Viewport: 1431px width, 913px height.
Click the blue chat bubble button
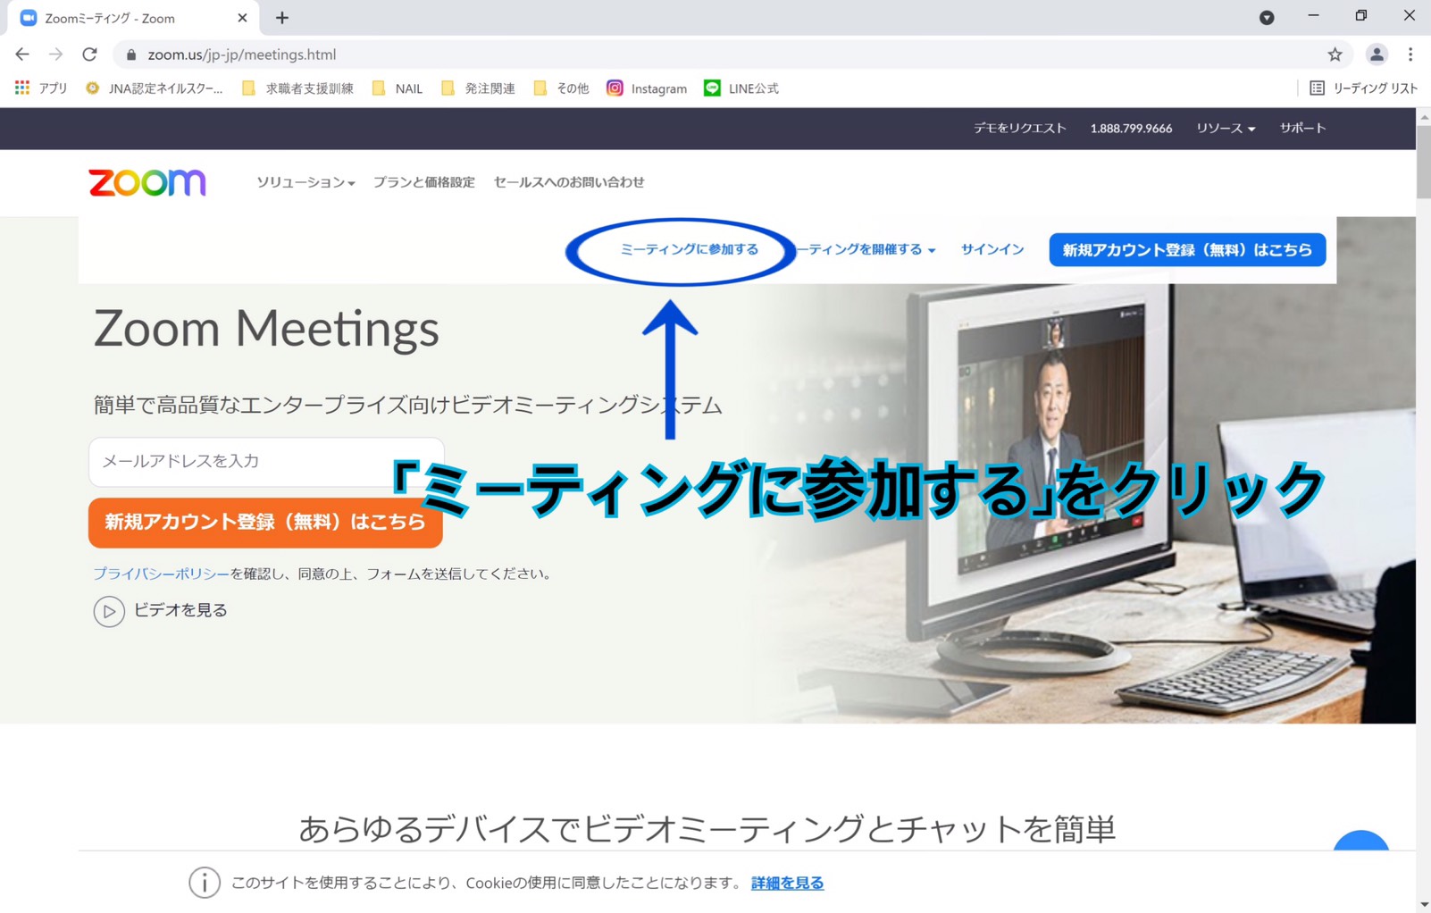[1361, 842]
